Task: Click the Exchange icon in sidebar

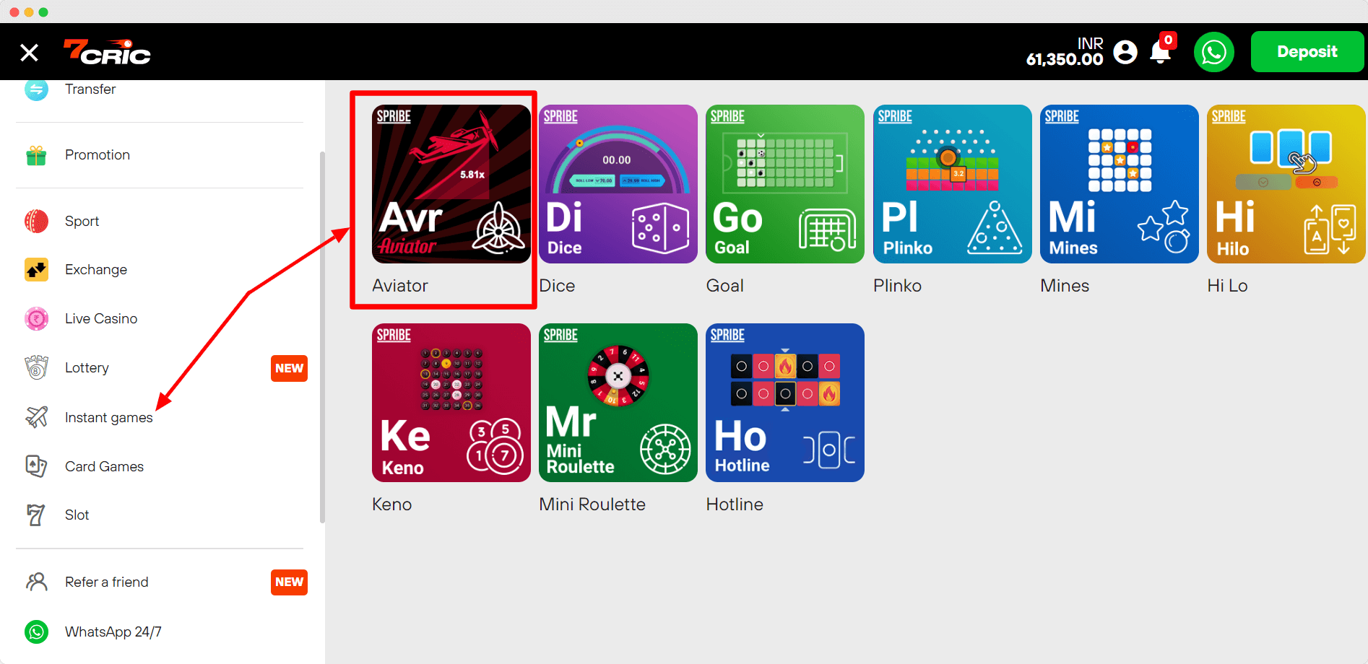Action: pos(36,270)
